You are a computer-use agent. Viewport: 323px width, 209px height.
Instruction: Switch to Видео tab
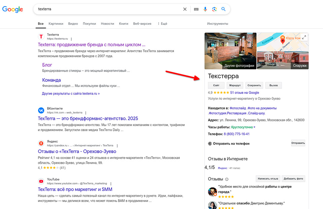[73, 24]
